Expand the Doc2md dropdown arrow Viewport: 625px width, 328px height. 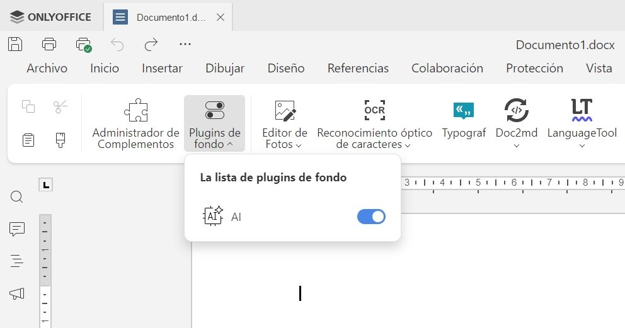pyautogui.click(x=517, y=145)
